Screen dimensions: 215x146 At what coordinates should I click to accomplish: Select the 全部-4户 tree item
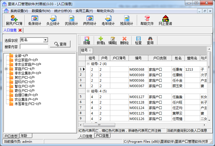[21, 56]
